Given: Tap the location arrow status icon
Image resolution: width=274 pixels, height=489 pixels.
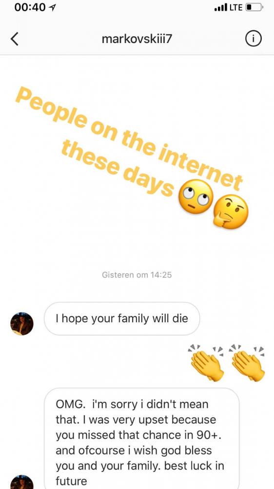Looking at the screenshot, I should click(52, 8).
